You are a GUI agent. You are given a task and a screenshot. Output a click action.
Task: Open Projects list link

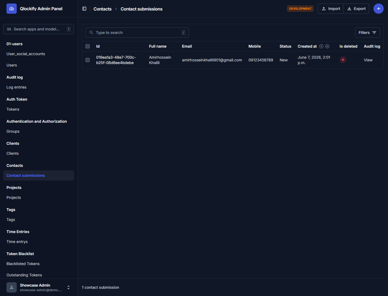coord(14,198)
